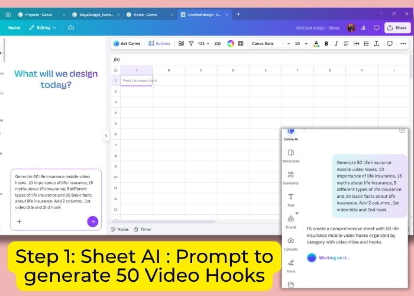
Task: Open the comments speech bubble icon
Action: 377,28
